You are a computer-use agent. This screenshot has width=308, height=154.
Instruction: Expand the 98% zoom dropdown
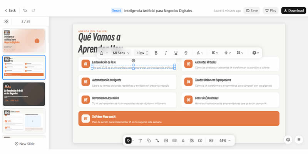point(225,141)
